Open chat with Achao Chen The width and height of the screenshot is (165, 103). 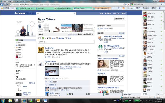coord(152,13)
